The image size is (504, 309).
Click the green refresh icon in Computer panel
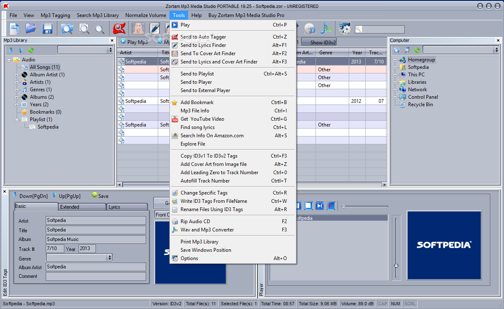click(x=417, y=50)
